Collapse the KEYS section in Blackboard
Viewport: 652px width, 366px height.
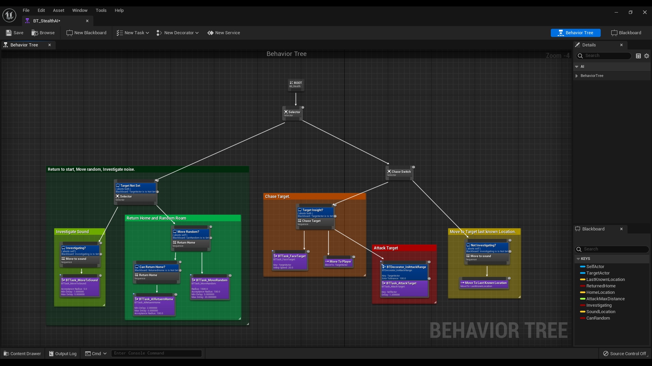(x=579, y=258)
